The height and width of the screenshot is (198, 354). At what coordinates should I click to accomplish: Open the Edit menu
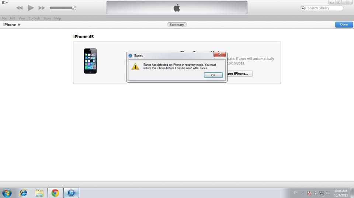[x=13, y=18]
